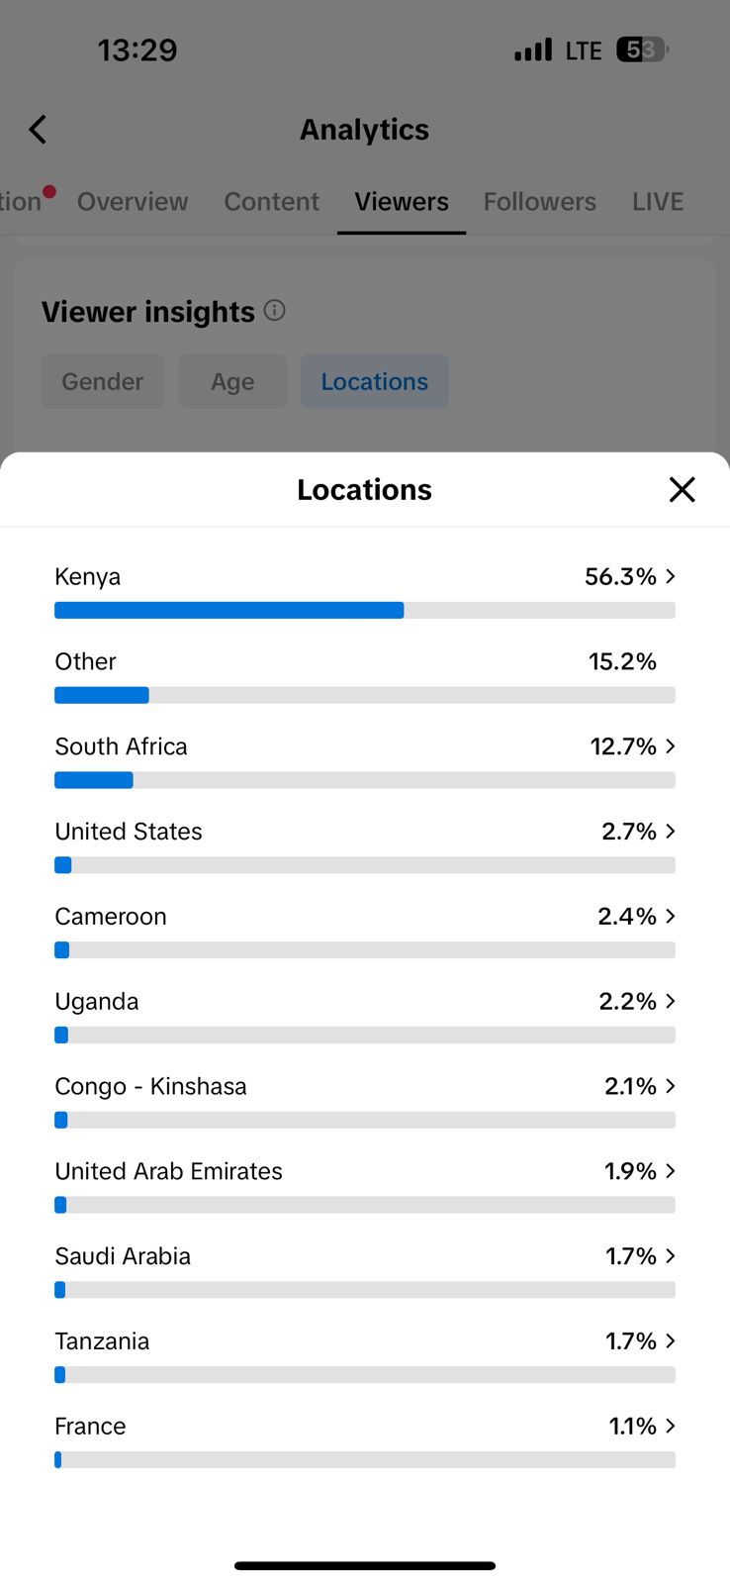Click the Kenya percentage progress bar

pos(364,610)
